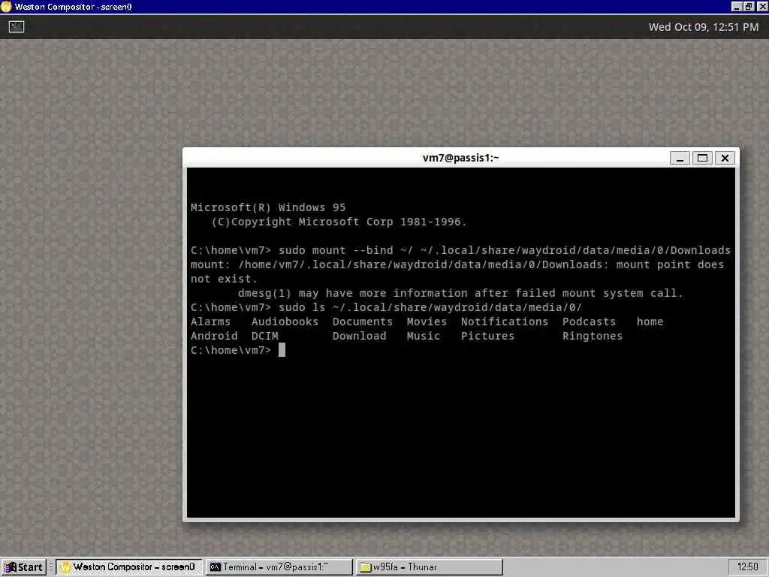Image resolution: width=769 pixels, height=577 pixels.
Task: Click the 'mount point does' error text
Action: click(670, 264)
